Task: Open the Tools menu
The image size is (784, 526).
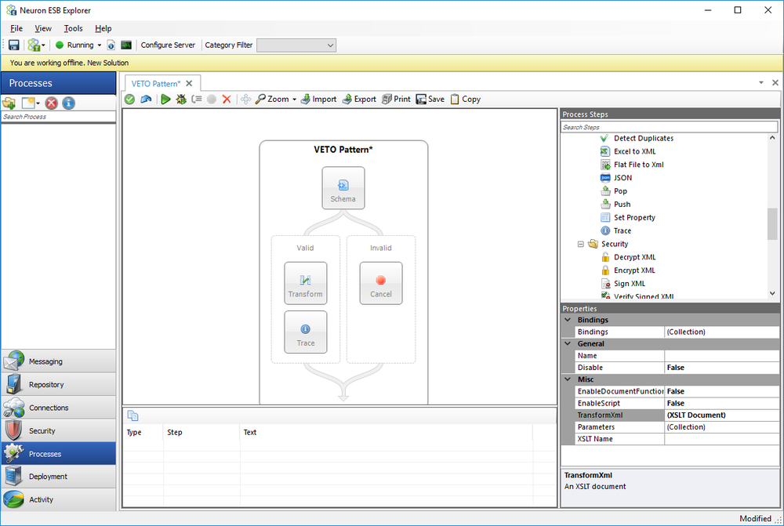Action: tap(73, 28)
